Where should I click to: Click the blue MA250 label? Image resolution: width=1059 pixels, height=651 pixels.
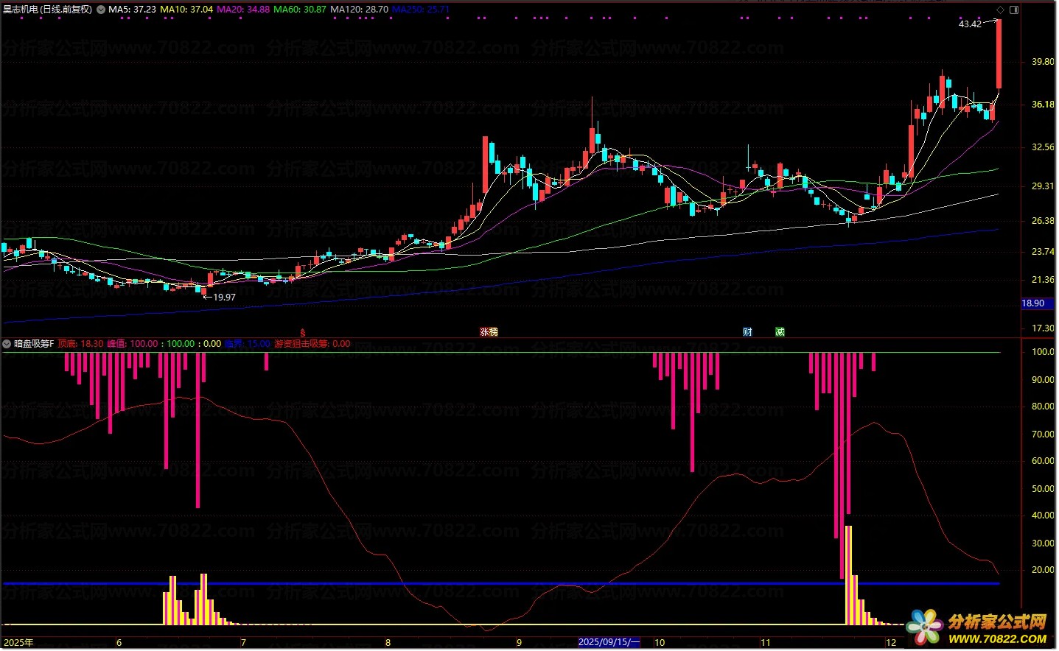[x=420, y=10]
